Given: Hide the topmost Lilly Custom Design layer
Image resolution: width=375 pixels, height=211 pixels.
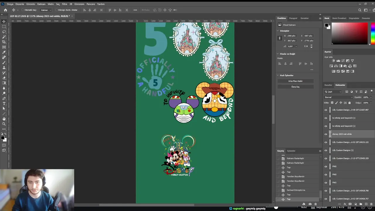Looking at the screenshot, I should [x=326, y=110].
